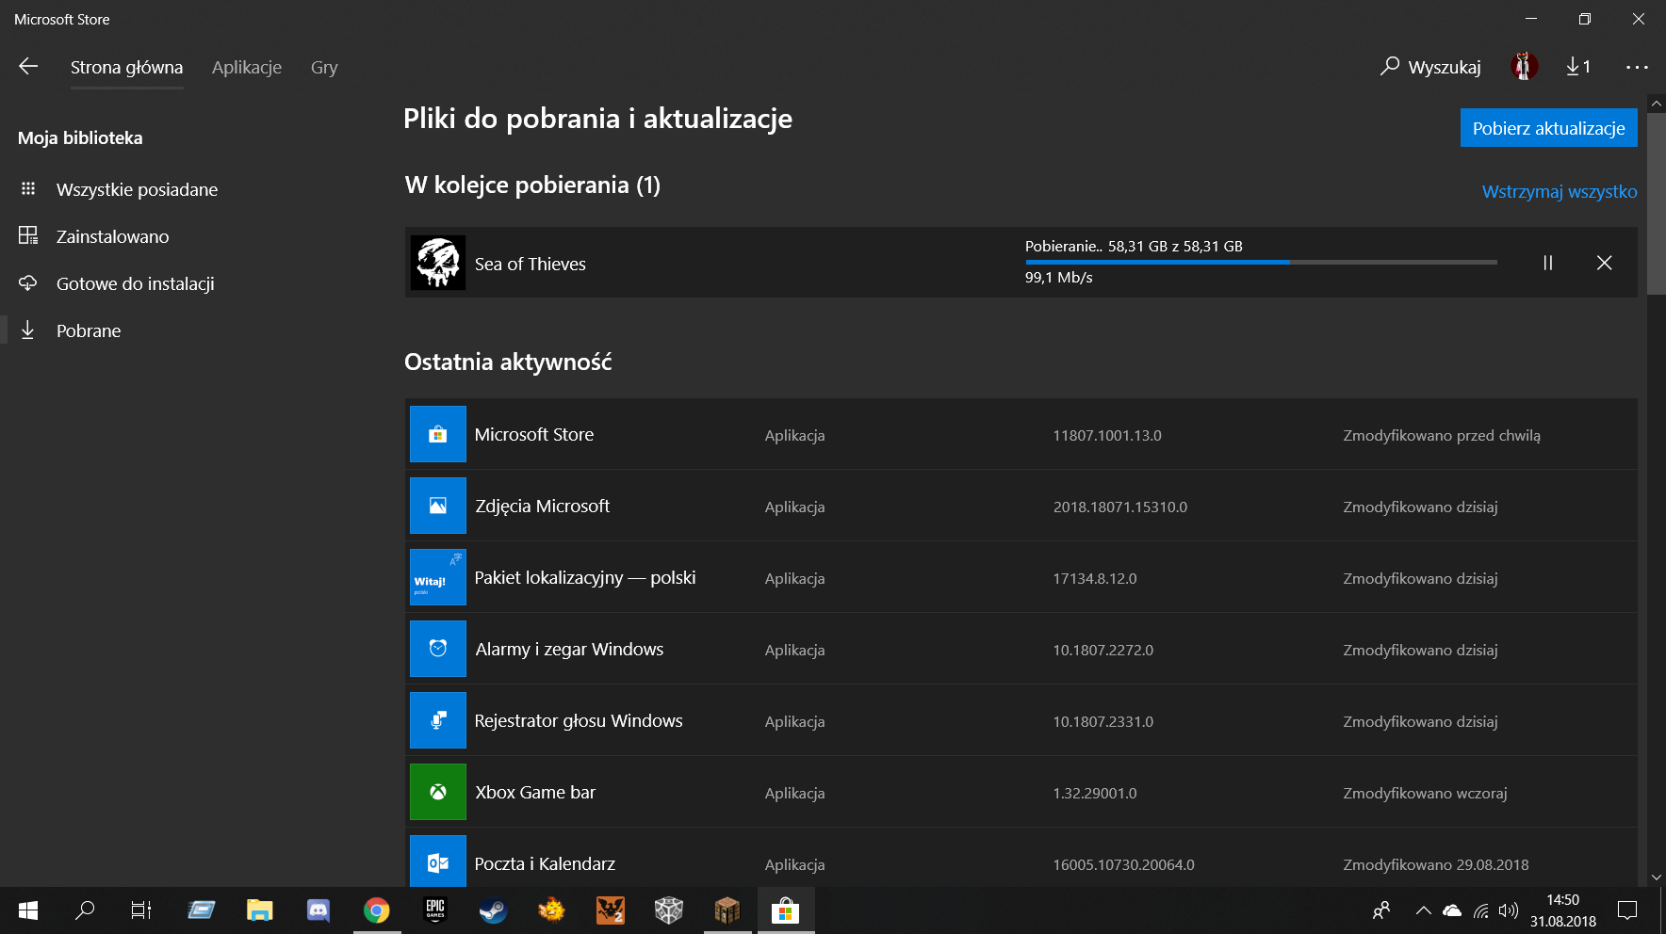Open the Sea of Thieves title

click(531, 264)
